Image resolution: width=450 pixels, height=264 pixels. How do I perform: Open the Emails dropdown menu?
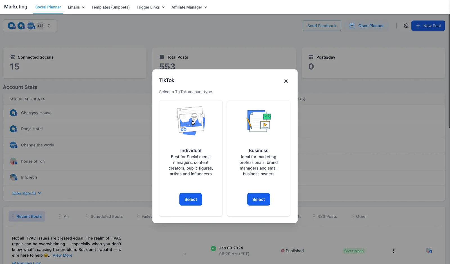tap(76, 7)
